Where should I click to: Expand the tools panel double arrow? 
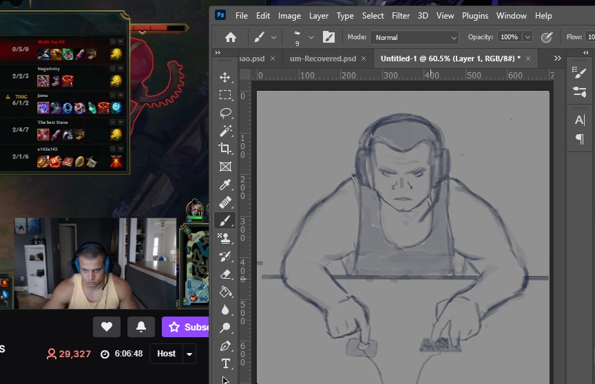pos(218,53)
